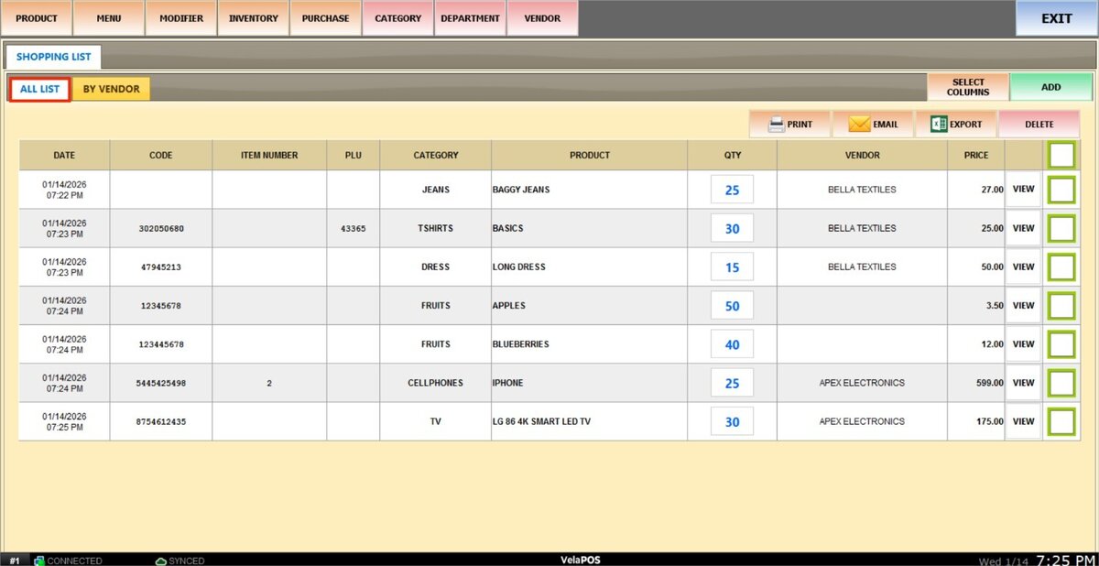
Task: Click the Vendor column header
Action: coord(863,155)
